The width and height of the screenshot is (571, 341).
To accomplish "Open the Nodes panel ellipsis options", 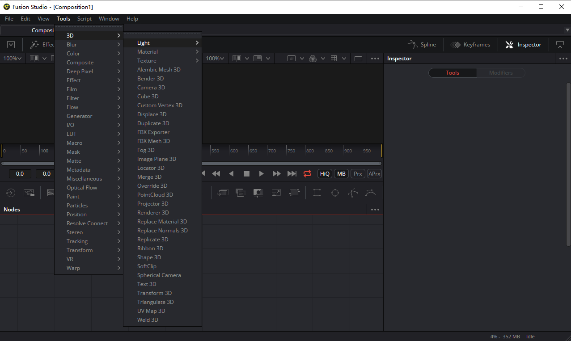I will click(375, 210).
